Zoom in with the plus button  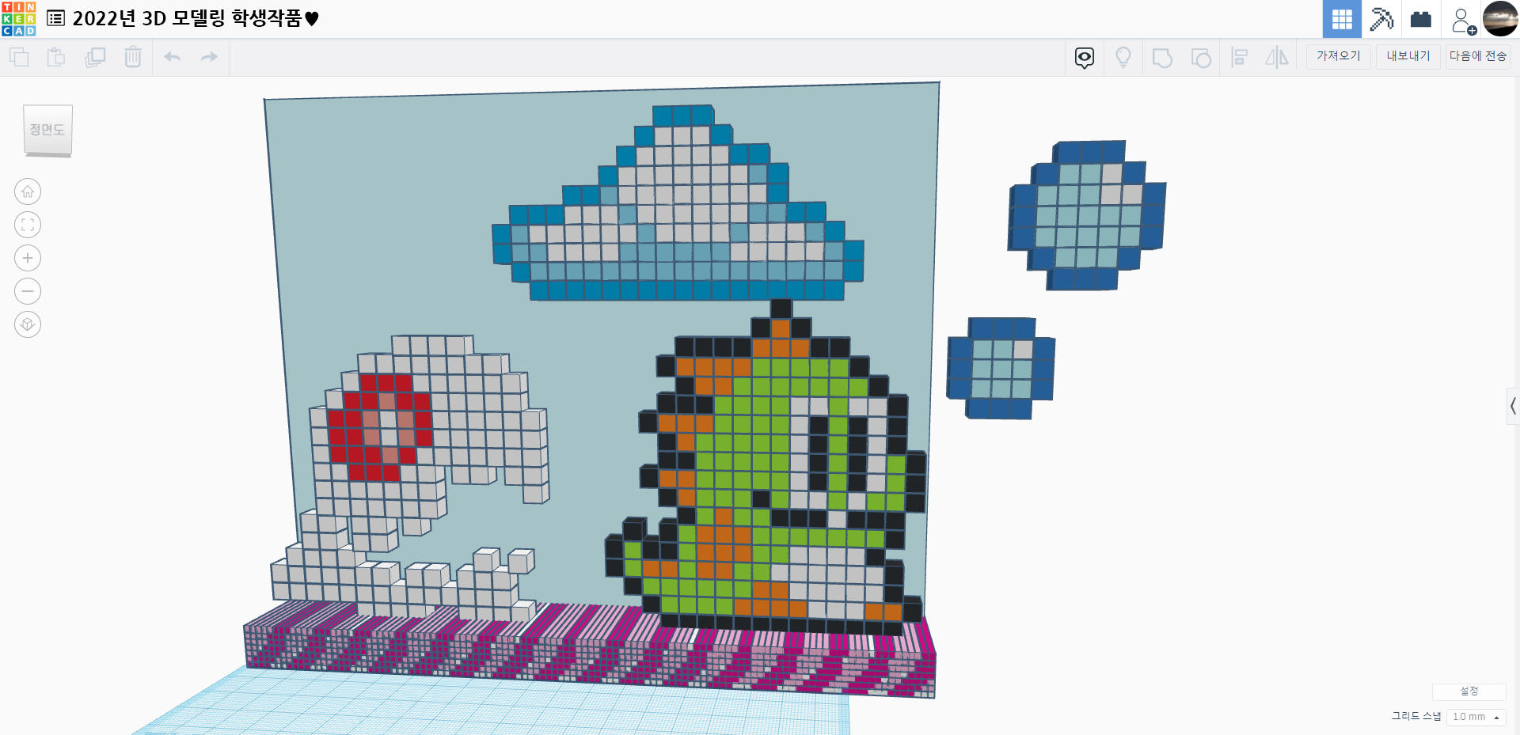[28, 258]
